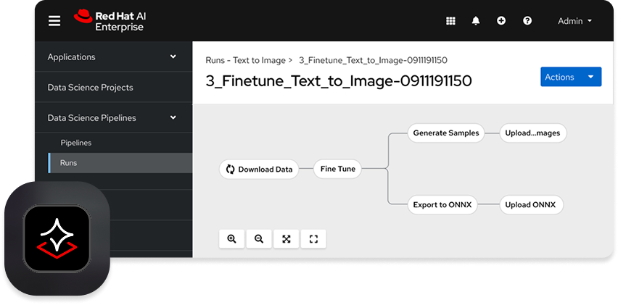Open the application launcher grid icon
This screenshot has width=618, height=305.
(x=450, y=21)
